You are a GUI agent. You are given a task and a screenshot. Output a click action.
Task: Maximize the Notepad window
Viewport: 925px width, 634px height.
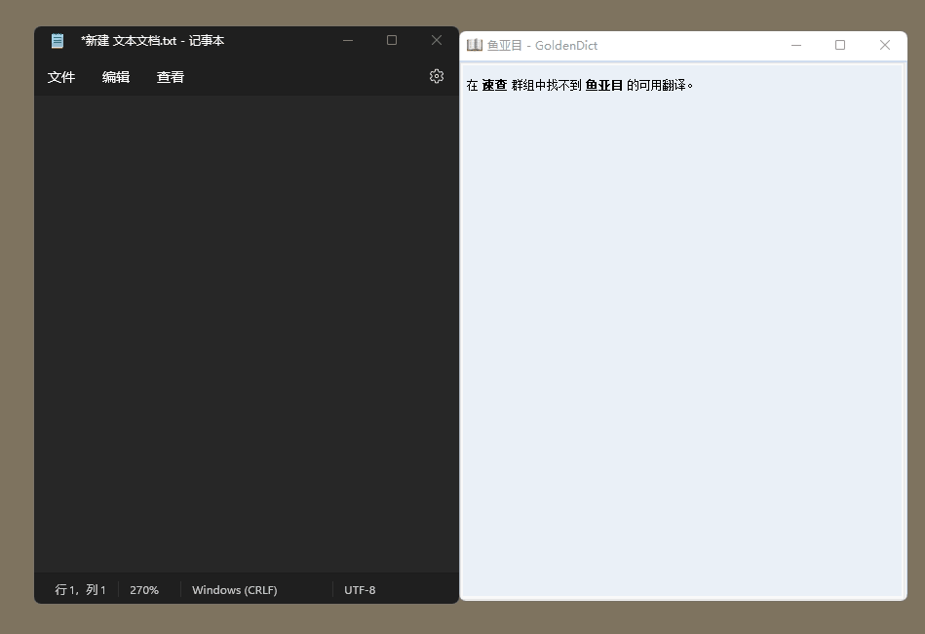[x=392, y=40]
